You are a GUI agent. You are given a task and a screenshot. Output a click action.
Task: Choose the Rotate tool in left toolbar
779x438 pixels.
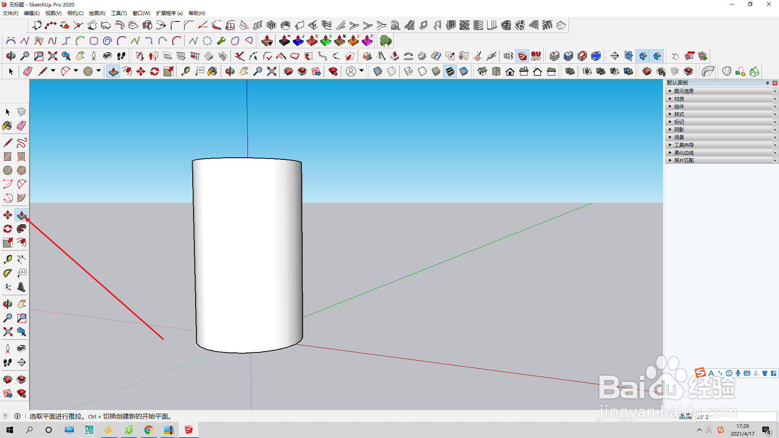click(8, 229)
